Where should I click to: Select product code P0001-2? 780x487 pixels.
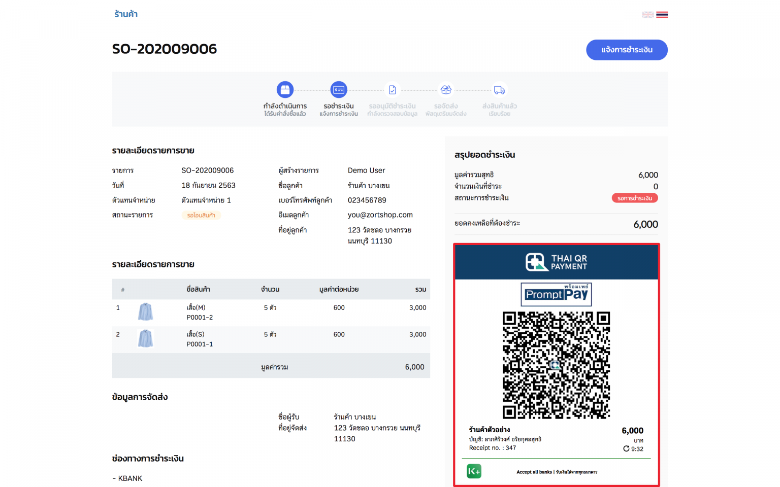pyautogui.click(x=200, y=318)
